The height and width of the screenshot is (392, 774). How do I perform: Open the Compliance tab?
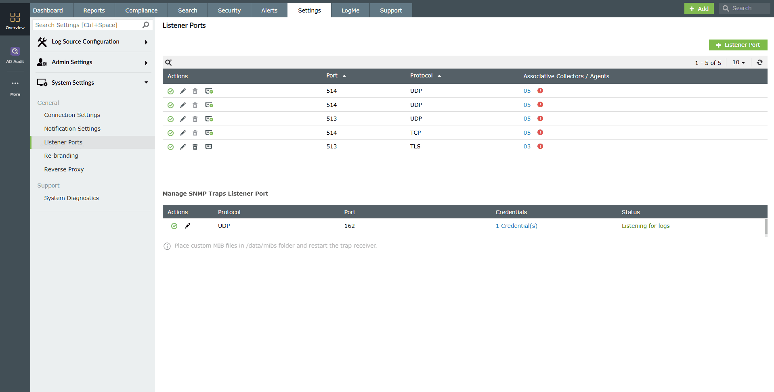tap(141, 10)
